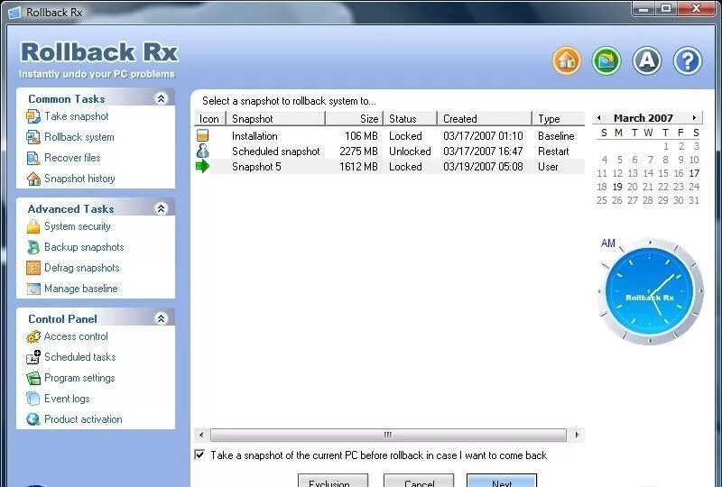Click the orange Home round button
This screenshot has height=487, width=722.
567,60
